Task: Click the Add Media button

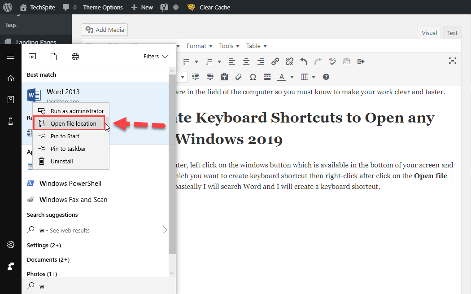Action: tap(105, 30)
